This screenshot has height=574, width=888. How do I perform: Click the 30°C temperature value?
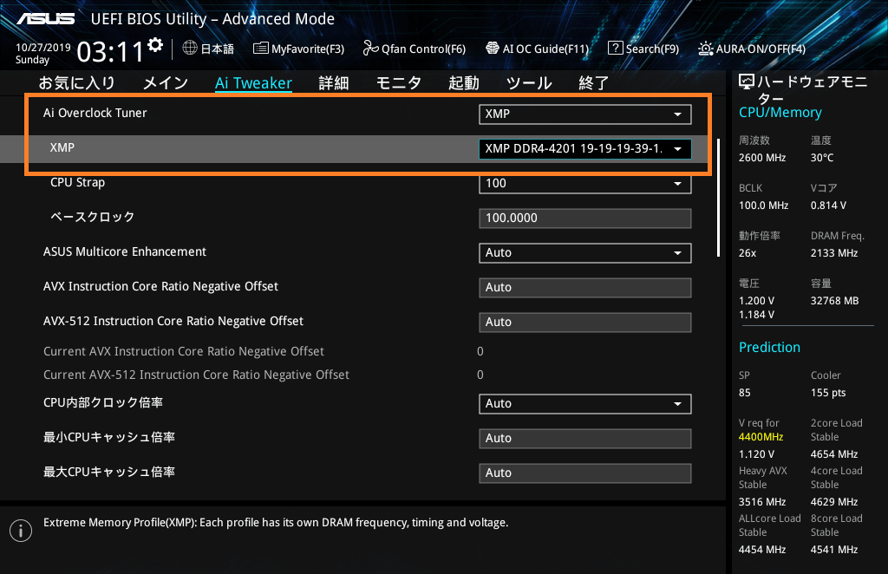pyautogui.click(x=822, y=158)
